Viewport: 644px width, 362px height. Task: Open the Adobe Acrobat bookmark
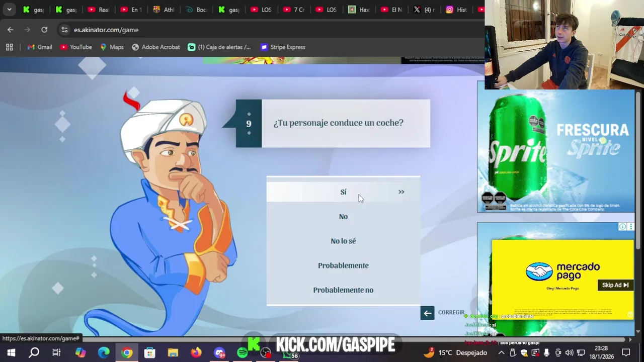[x=156, y=47]
